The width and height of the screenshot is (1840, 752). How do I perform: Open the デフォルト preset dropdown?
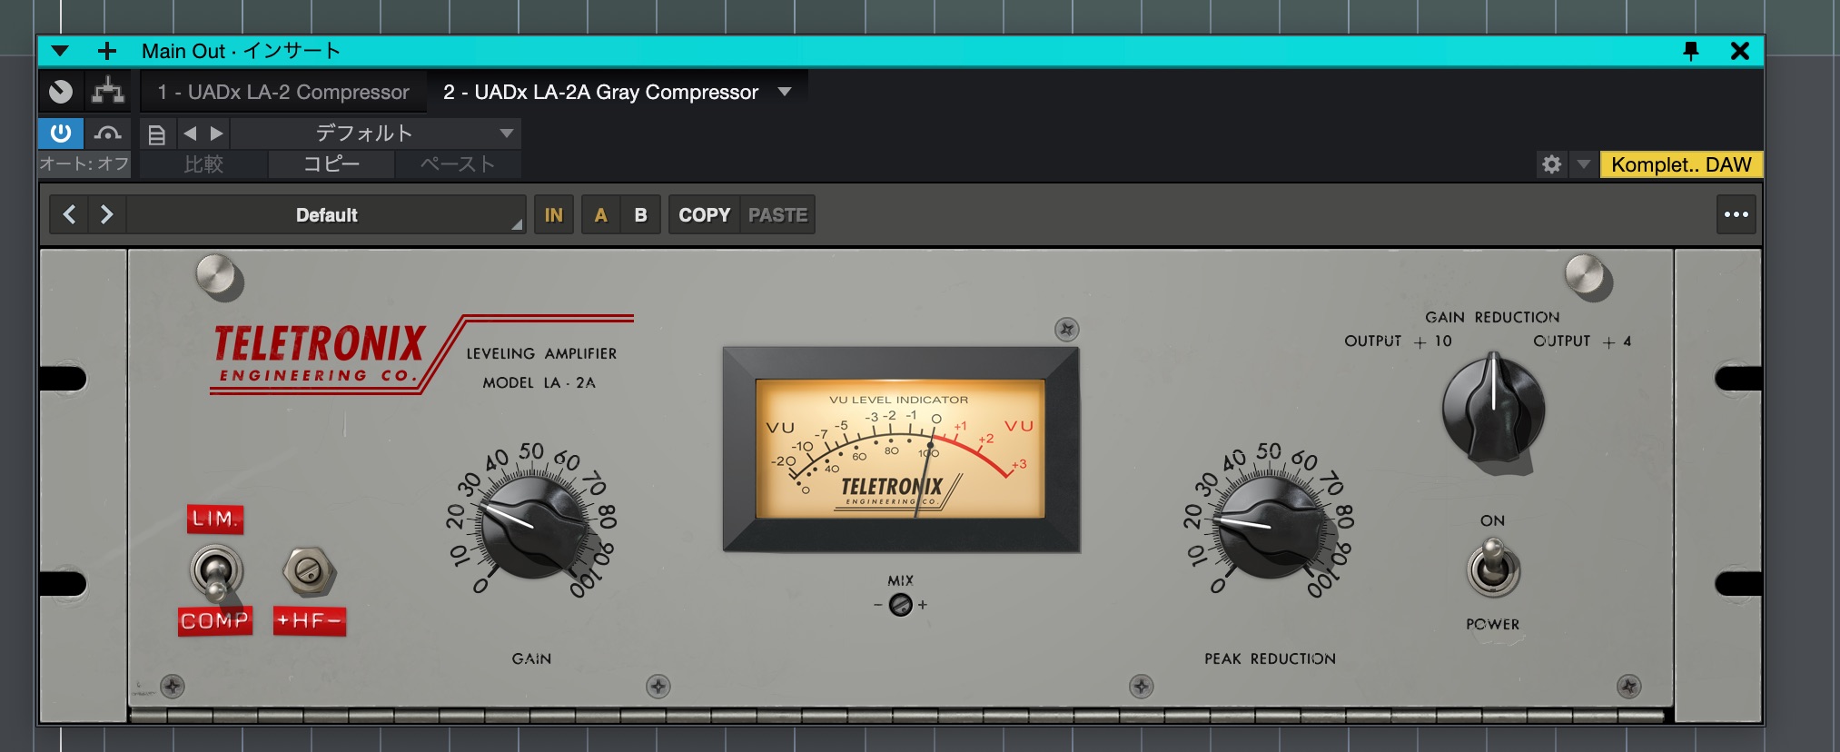376,134
